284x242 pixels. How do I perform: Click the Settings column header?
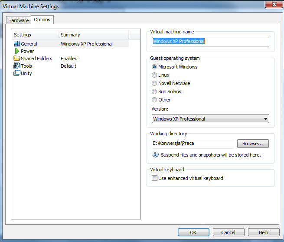pyautogui.click(x=35, y=35)
